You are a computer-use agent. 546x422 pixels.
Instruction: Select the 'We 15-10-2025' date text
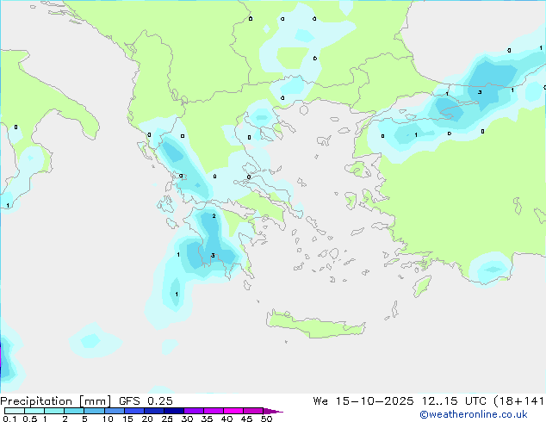(x=363, y=401)
